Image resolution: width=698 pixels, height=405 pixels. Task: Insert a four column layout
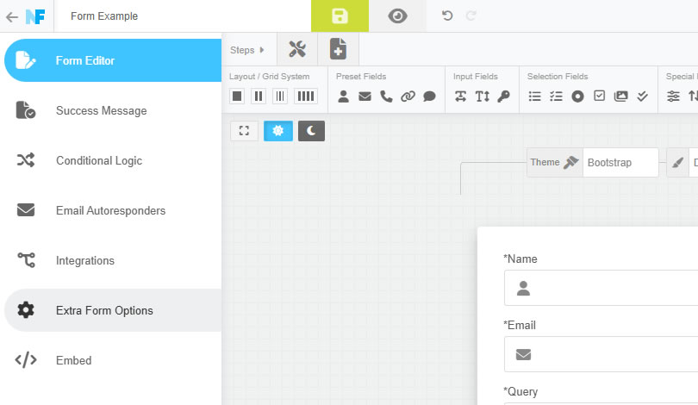click(x=305, y=97)
